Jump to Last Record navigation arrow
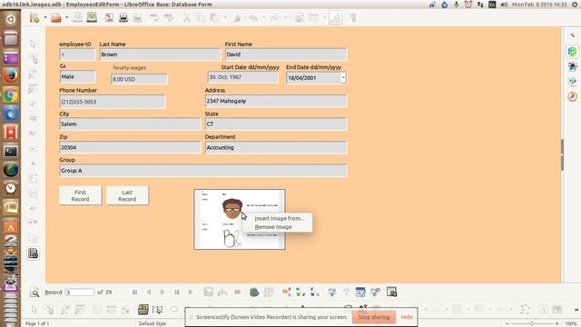The image size is (581, 327). click(177, 292)
